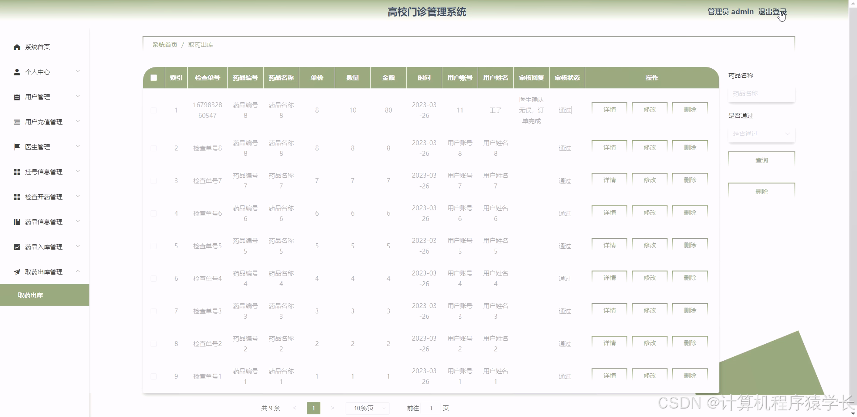Viewport: 857px width, 417px height.
Task: Select the 取药出库 submenu item
Action: click(x=45, y=295)
